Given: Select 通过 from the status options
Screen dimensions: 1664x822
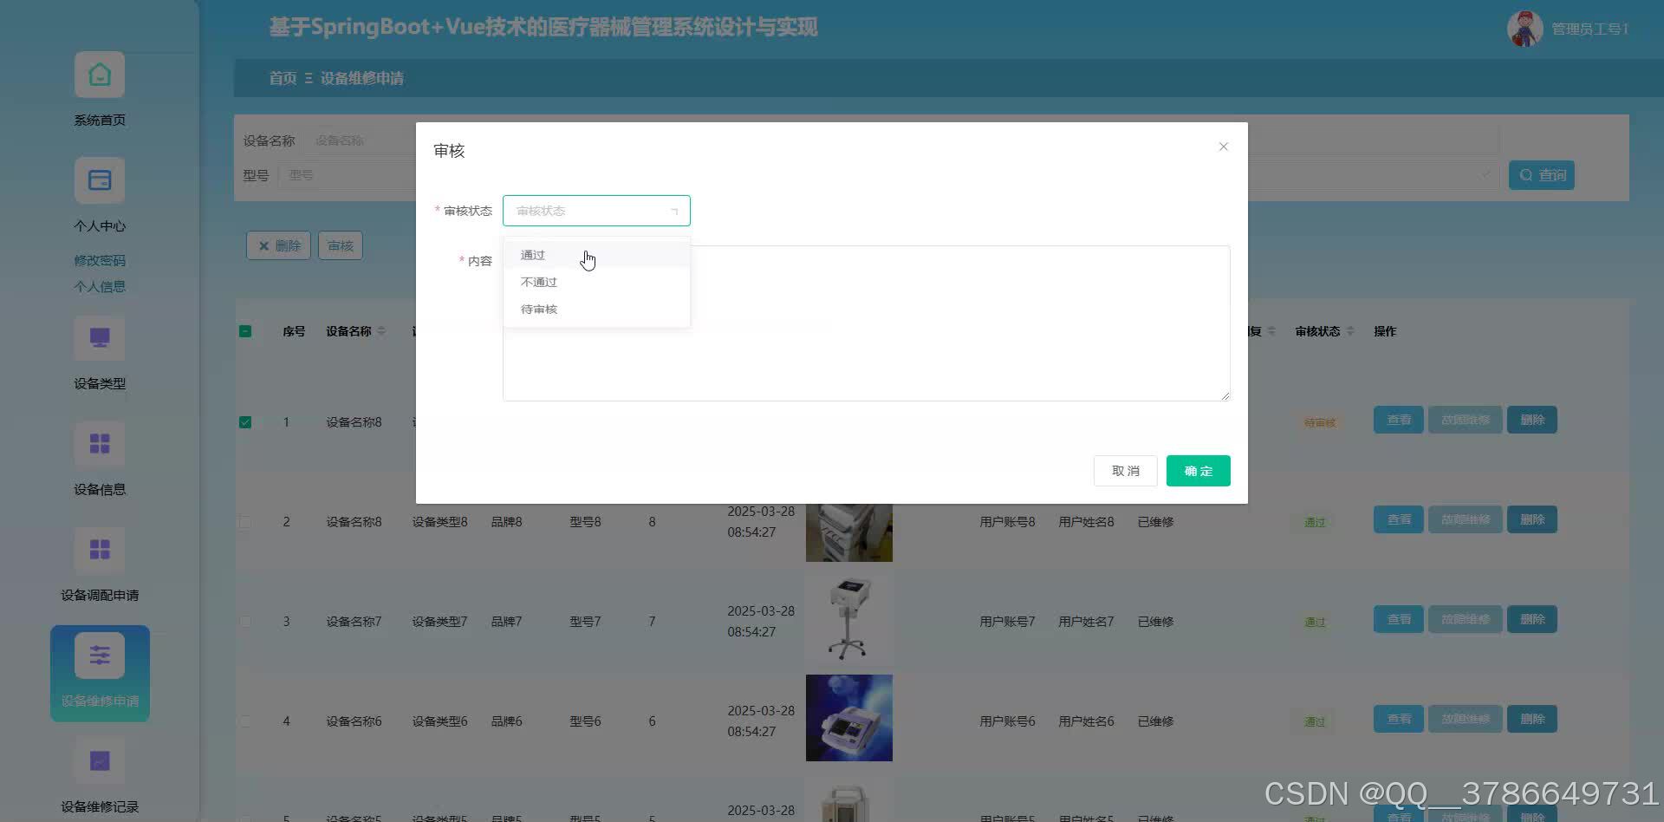Looking at the screenshot, I should click(x=532, y=254).
